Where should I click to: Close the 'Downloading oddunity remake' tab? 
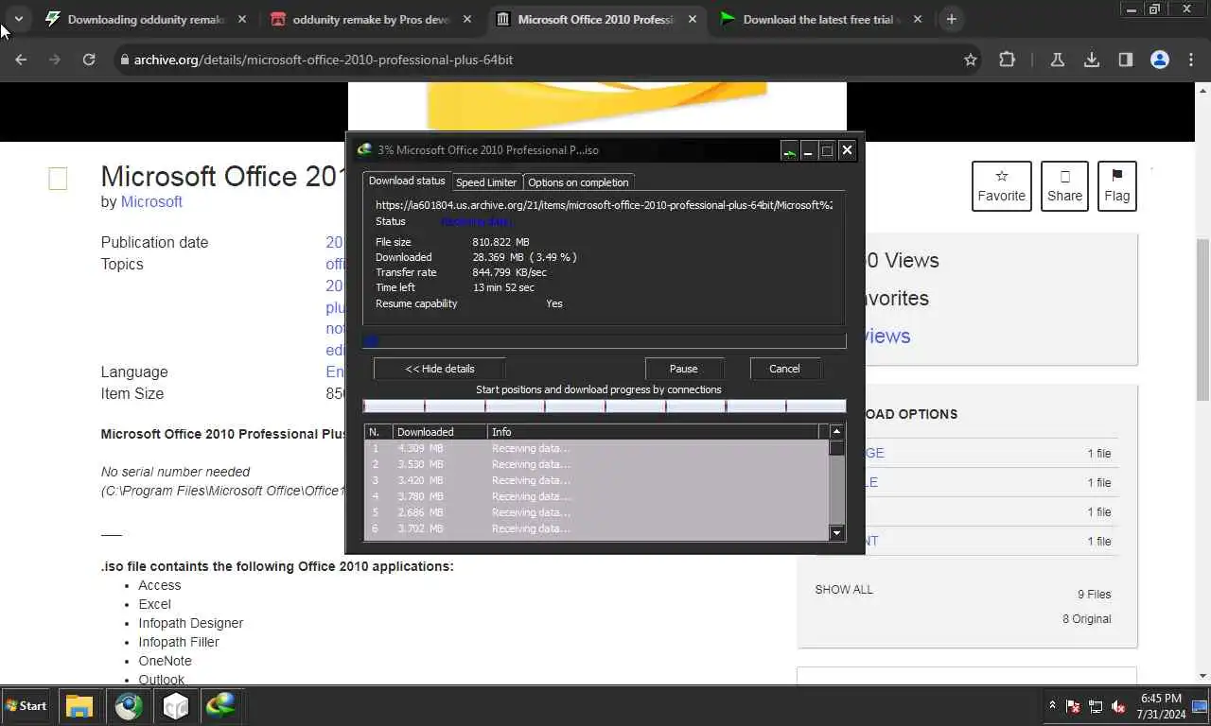pos(243,19)
